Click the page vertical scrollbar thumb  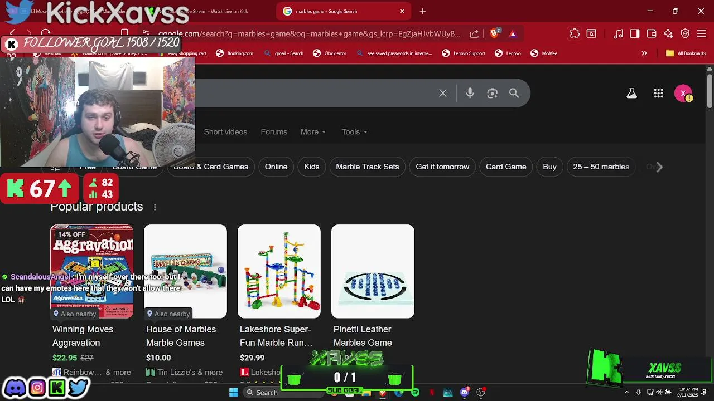(710, 90)
